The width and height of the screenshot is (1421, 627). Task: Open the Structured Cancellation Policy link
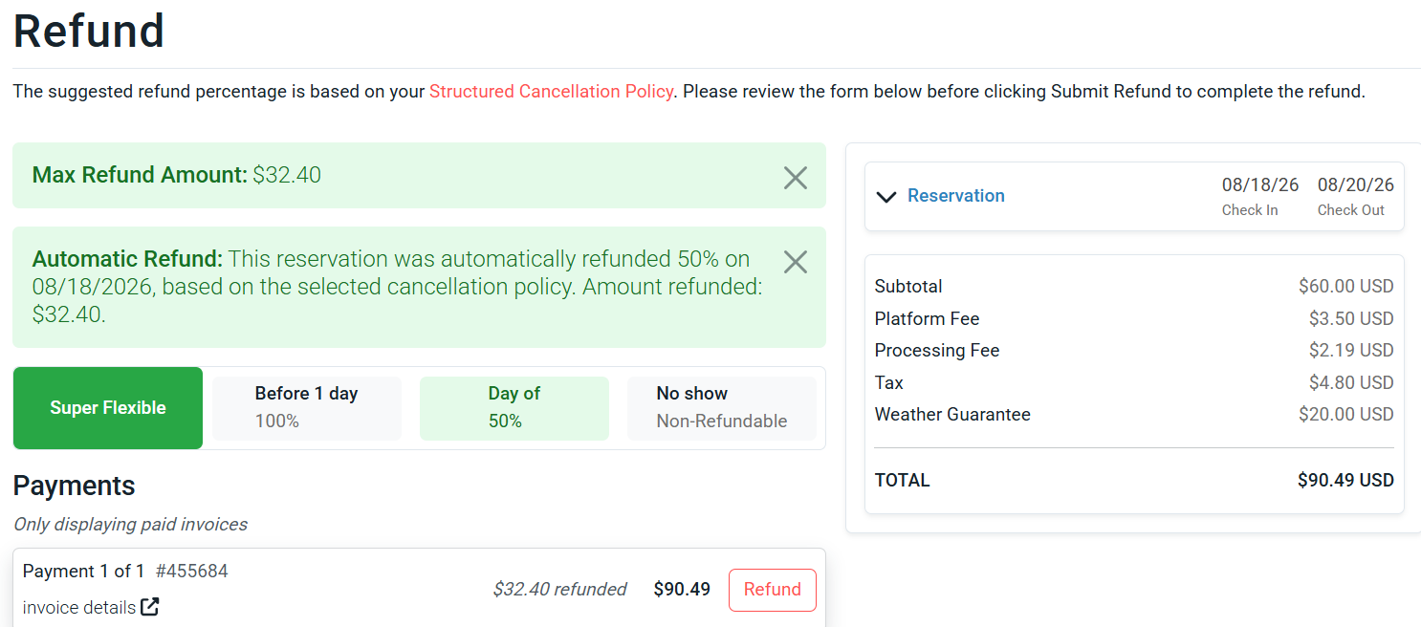tap(551, 92)
